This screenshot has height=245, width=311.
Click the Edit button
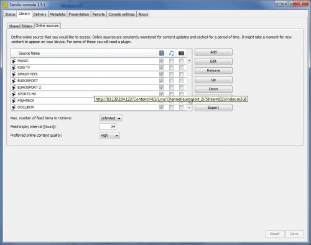tap(213, 62)
